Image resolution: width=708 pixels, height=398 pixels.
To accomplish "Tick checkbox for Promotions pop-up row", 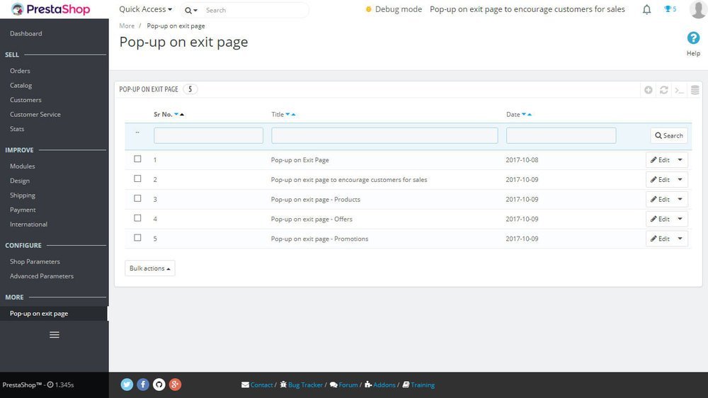I will (x=138, y=238).
